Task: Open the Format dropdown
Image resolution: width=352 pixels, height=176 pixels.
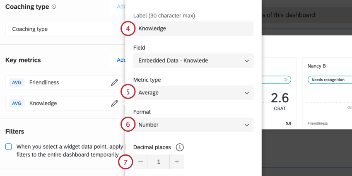Action: pos(193,125)
